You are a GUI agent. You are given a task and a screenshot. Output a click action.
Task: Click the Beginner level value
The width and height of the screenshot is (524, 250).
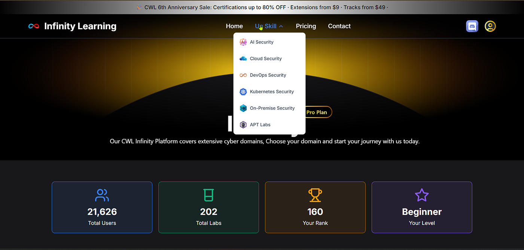[x=422, y=212]
